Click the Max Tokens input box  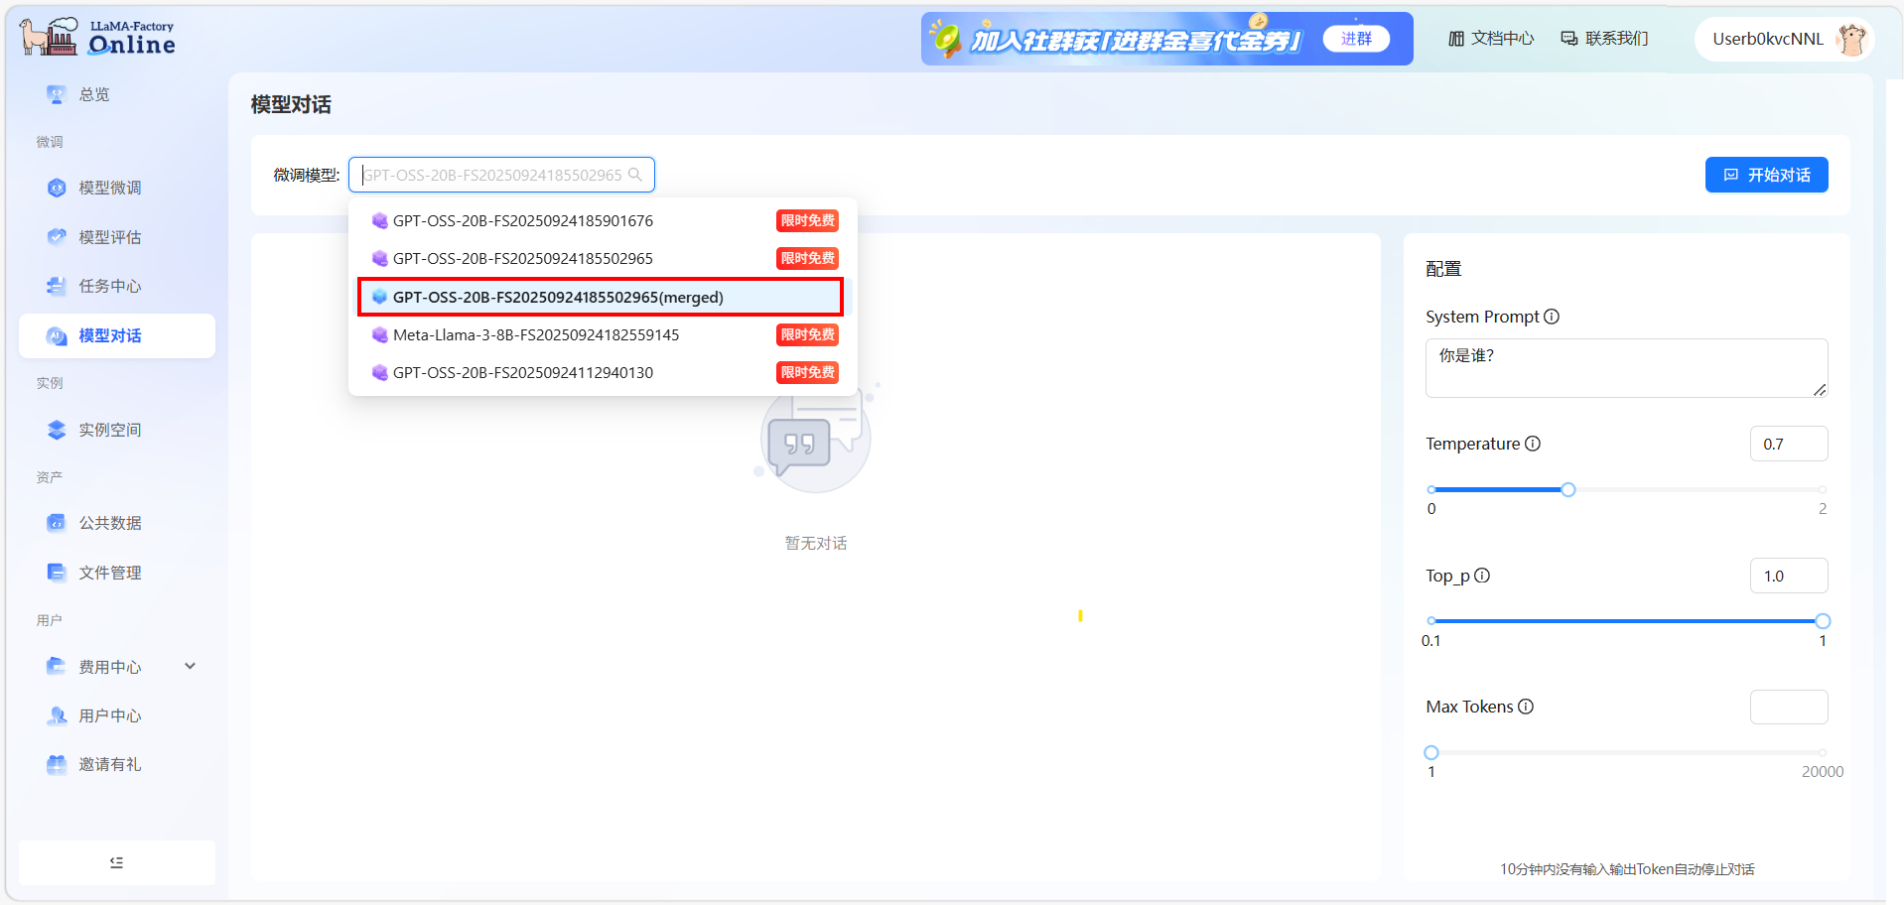[1788, 708]
